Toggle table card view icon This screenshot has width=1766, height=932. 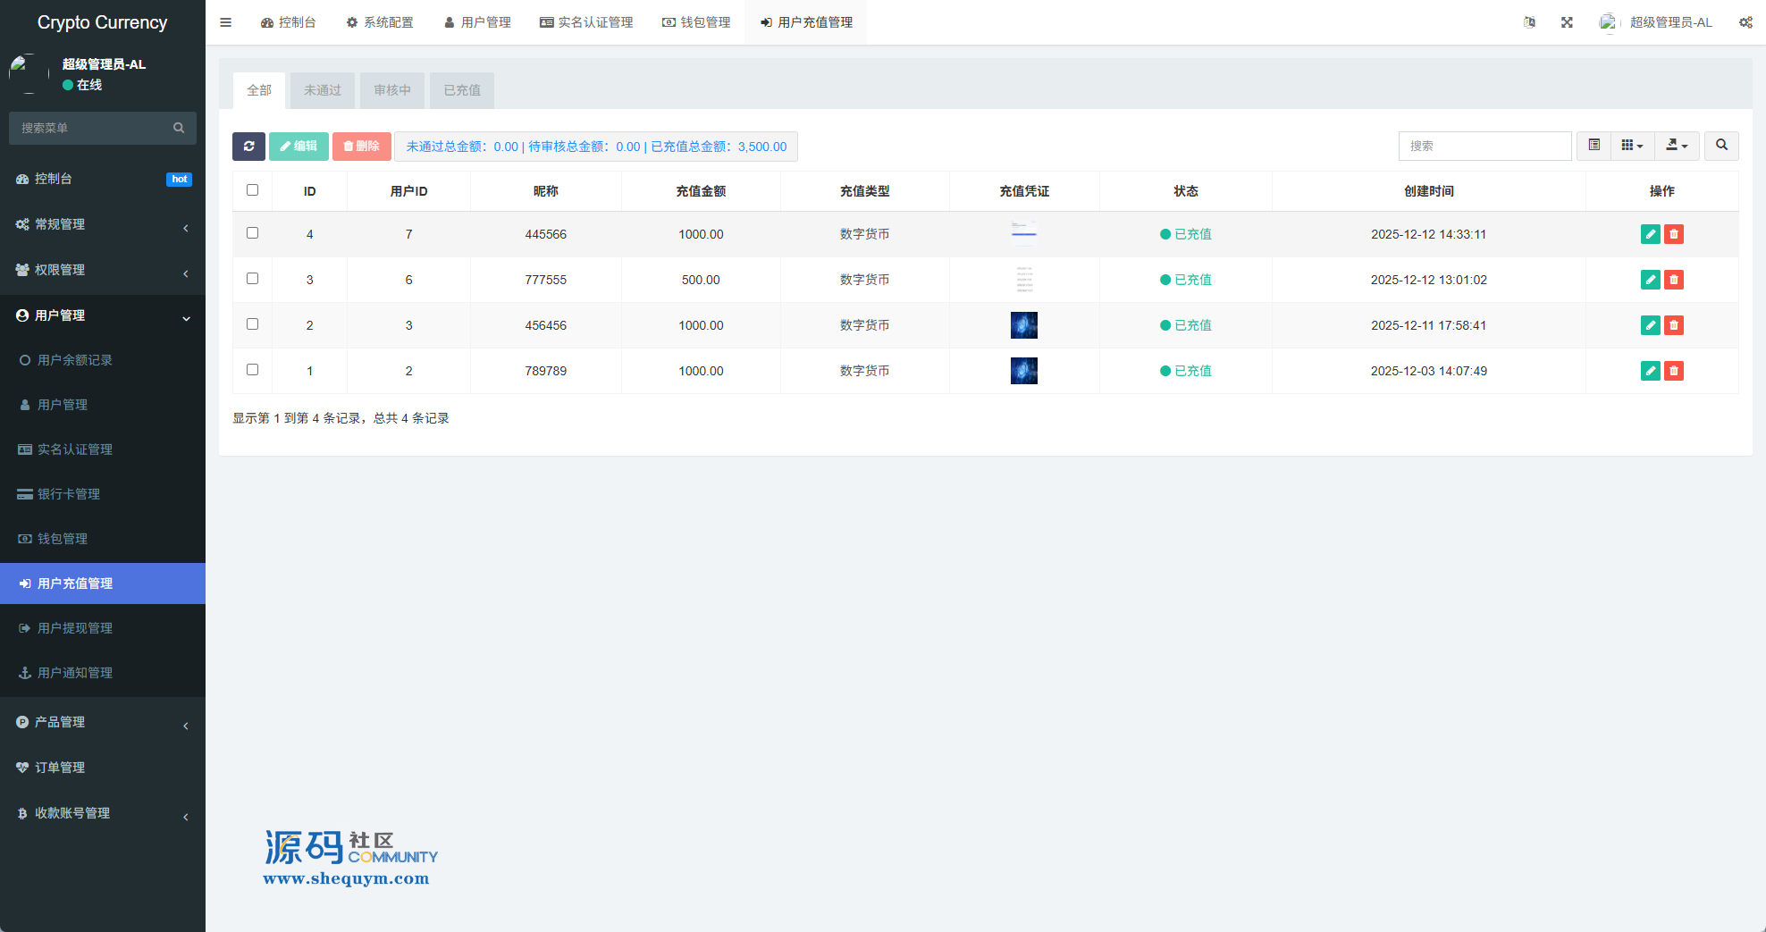(x=1594, y=146)
